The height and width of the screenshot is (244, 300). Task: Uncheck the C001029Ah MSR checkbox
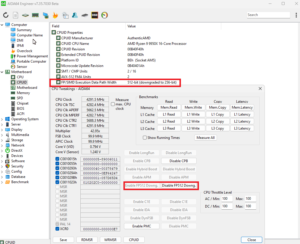[57, 173]
